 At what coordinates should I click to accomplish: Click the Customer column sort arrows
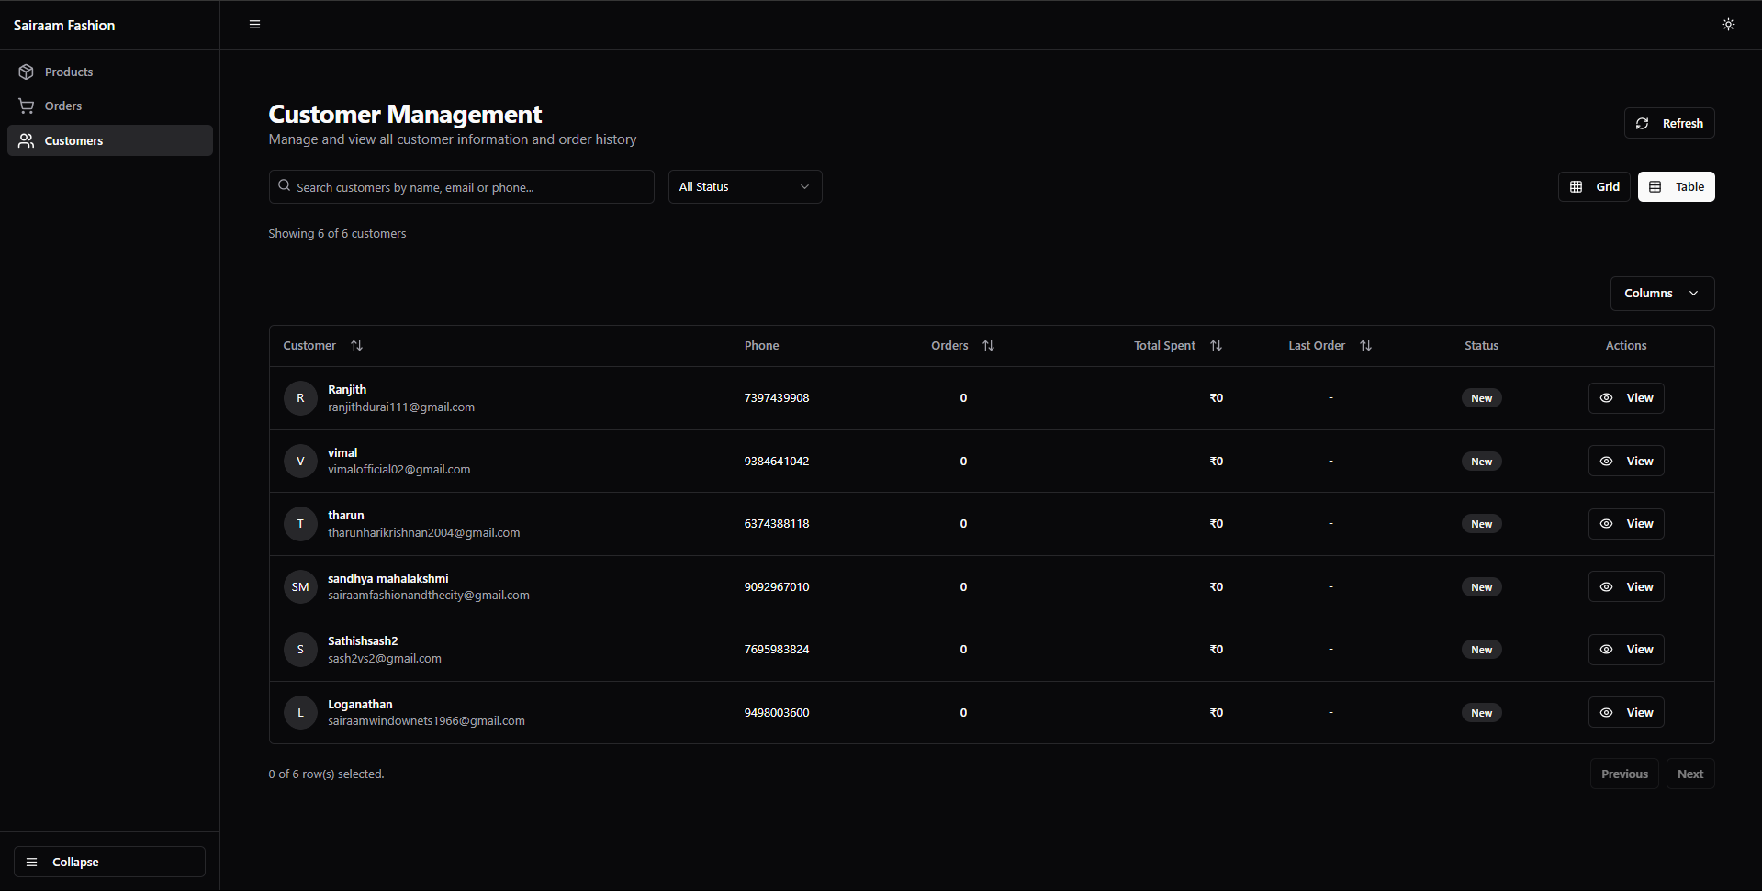coord(356,346)
